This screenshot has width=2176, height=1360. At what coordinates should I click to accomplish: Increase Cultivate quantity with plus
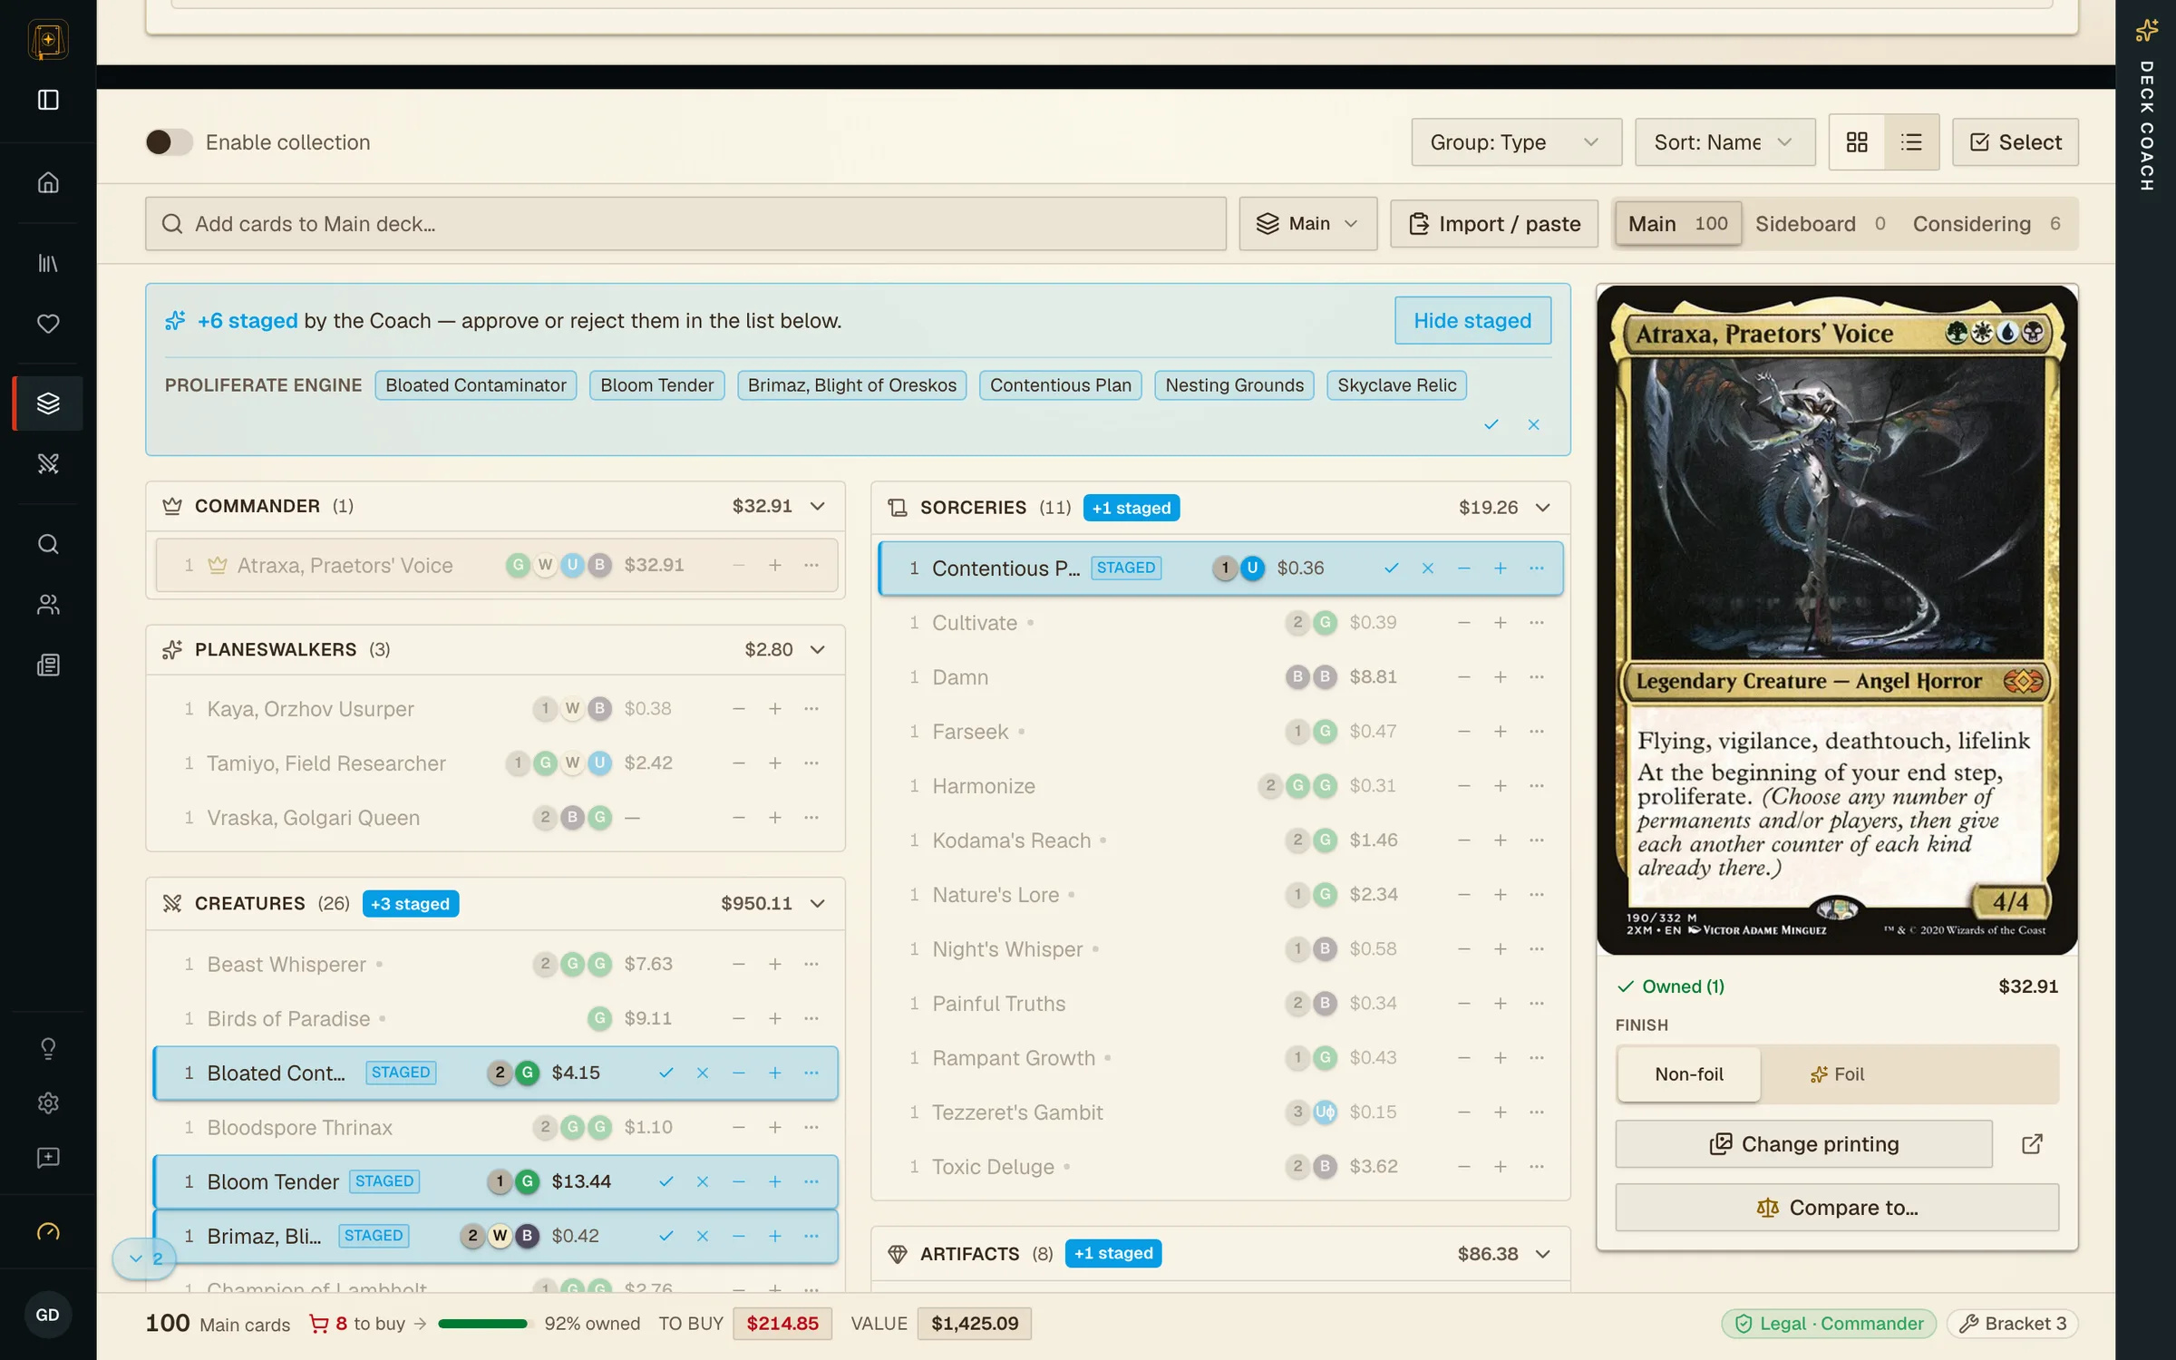point(1500,623)
